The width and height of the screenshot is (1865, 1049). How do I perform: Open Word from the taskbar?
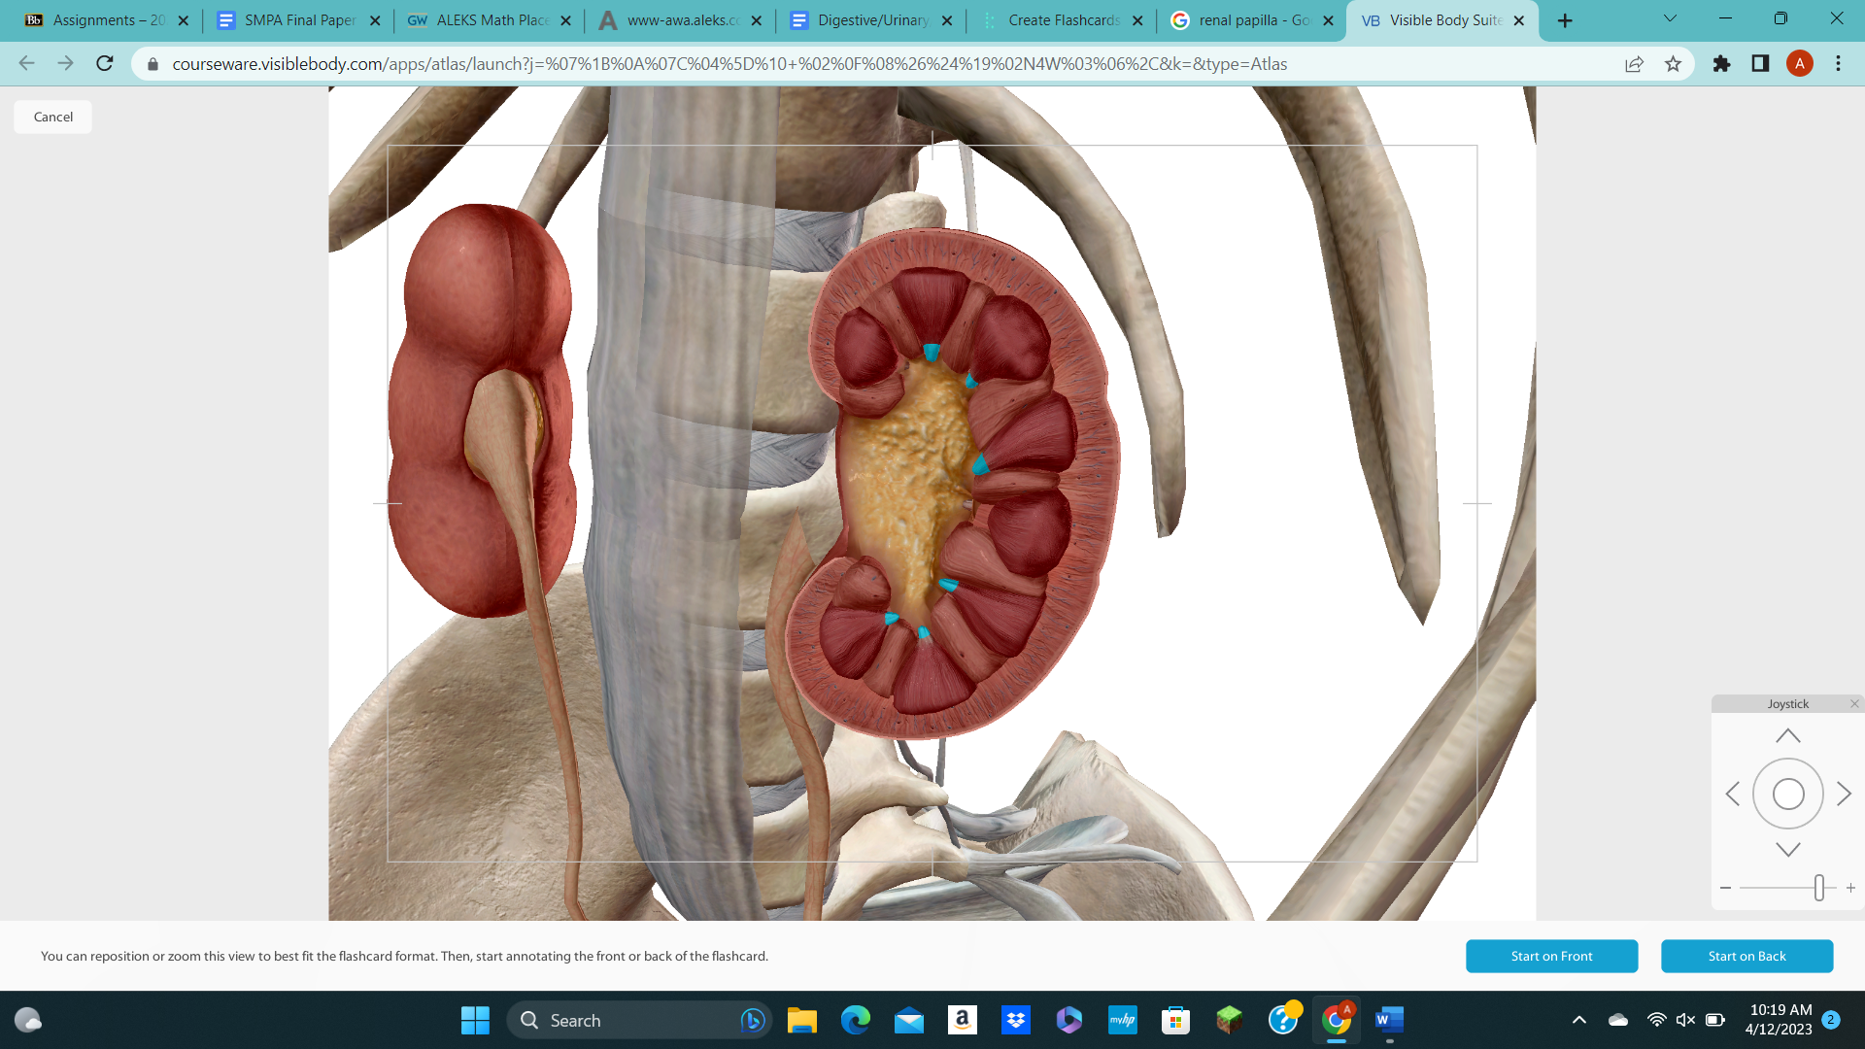point(1390,1021)
